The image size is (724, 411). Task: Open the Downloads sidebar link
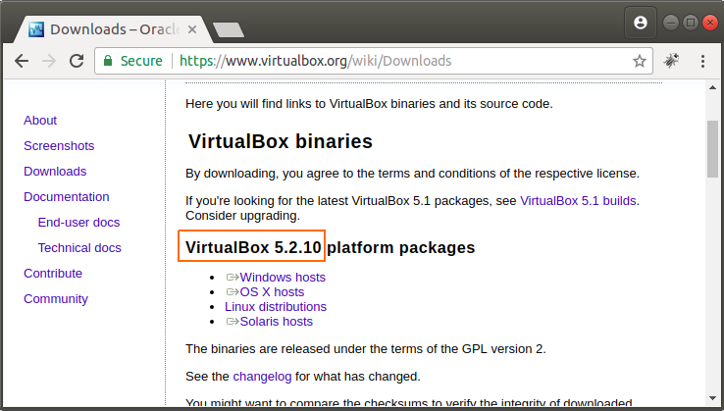55,172
